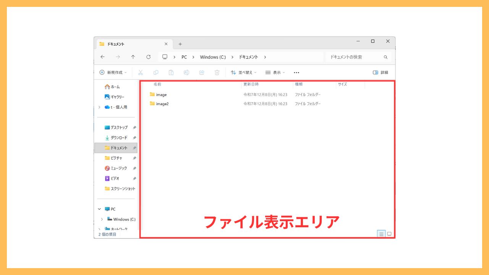This screenshot has width=489, height=275.
Task: Toggle the 詳細 details pane
Action: 381,72
